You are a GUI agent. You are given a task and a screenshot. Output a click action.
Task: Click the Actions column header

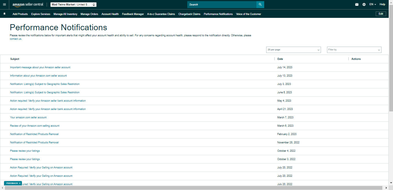coord(356,59)
